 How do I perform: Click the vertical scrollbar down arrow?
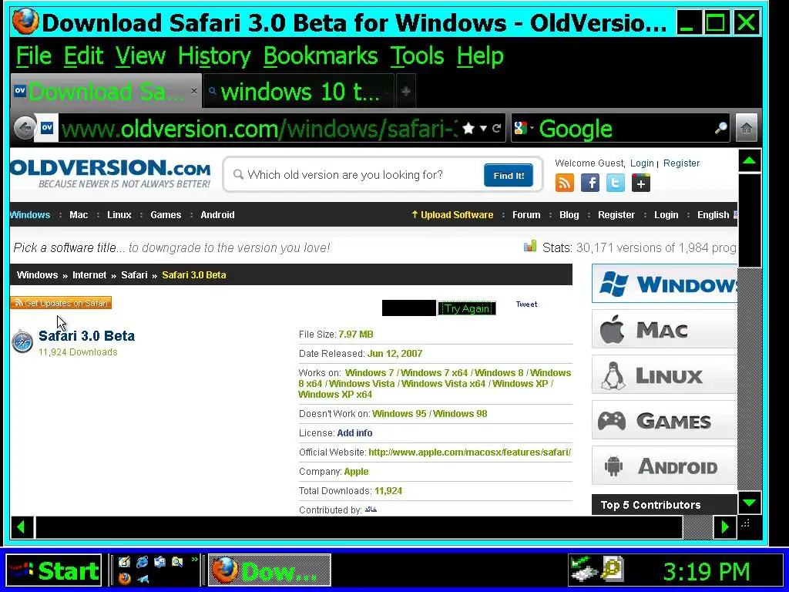pos(749,503)
